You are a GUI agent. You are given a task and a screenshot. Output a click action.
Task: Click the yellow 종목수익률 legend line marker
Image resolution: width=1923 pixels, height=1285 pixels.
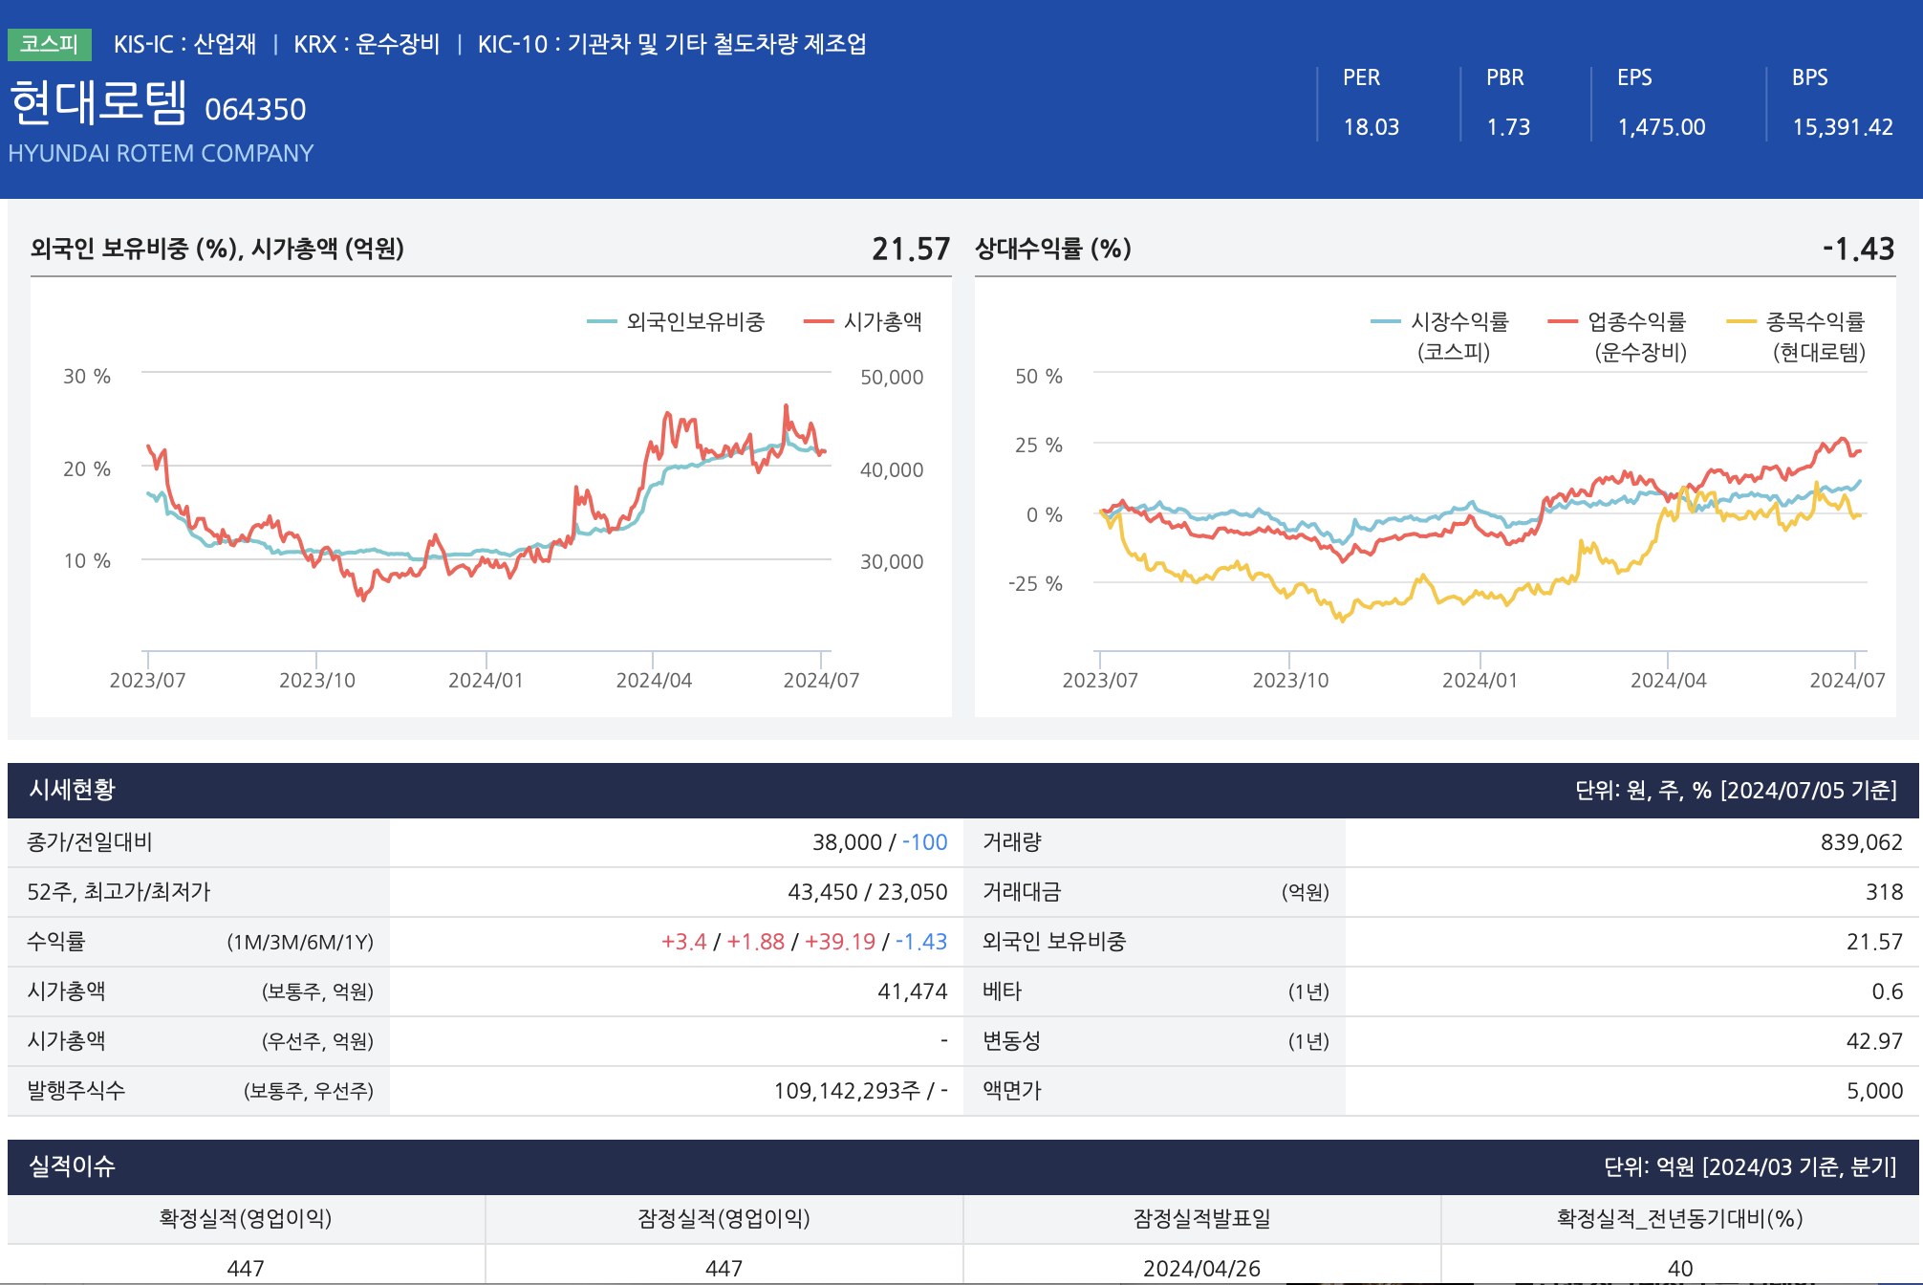coord(1740,322)
